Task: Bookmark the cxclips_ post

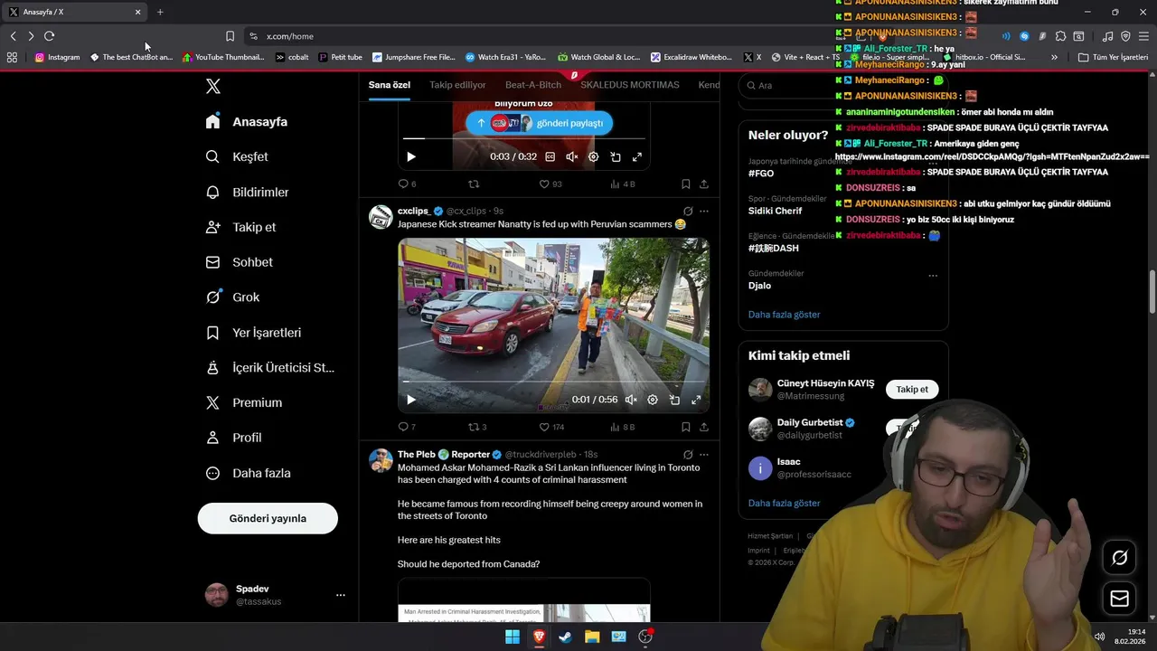Action: click(x=686, y=427)
